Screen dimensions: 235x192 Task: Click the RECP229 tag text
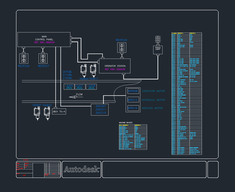pyautogui.click(x=121, y=40)
